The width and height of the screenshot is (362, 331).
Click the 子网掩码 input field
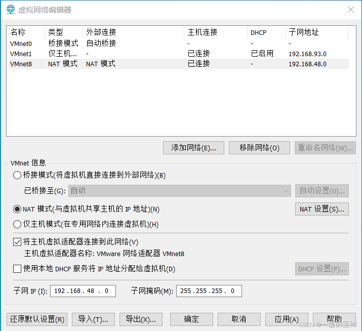pos(209,291)
